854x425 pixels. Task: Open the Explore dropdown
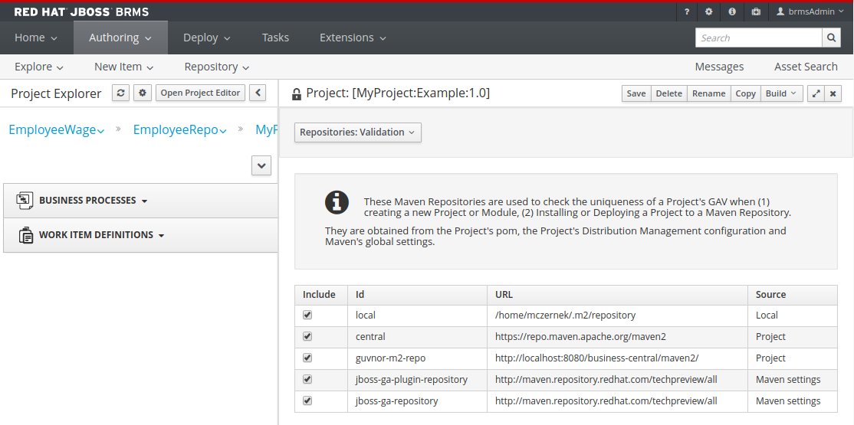point(39,67)
